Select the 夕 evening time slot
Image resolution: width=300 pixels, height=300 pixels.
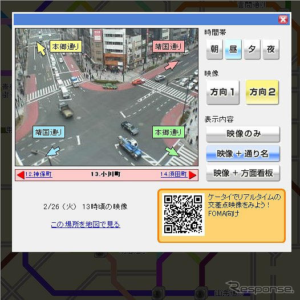252,49
